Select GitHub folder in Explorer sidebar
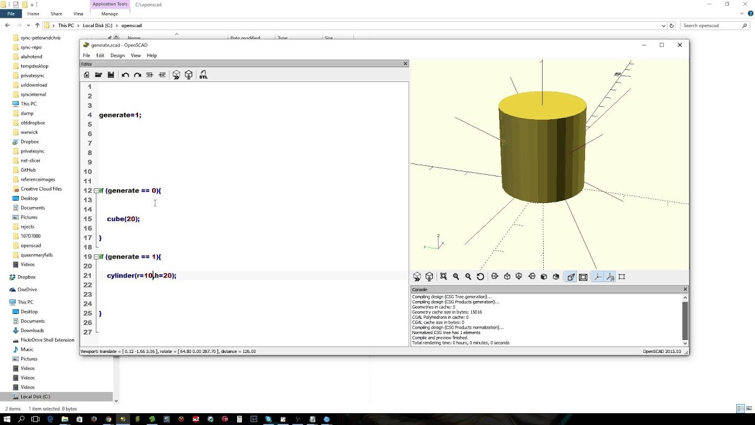Image resolution: width=755 pixels, height=425 pixels. click(x=28, y=170)
